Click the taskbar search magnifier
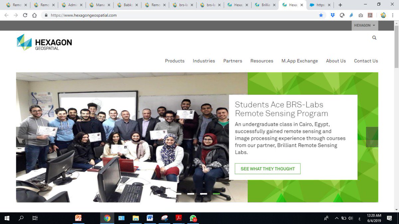399x224 pixels. pyautogui.click(x=21, y=218)
